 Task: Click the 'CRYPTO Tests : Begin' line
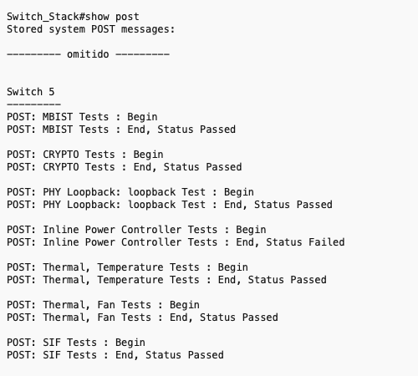click(x=85, y=155)
